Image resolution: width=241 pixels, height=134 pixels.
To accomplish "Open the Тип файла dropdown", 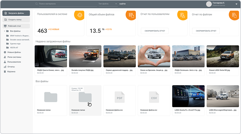I will point(108,4).
